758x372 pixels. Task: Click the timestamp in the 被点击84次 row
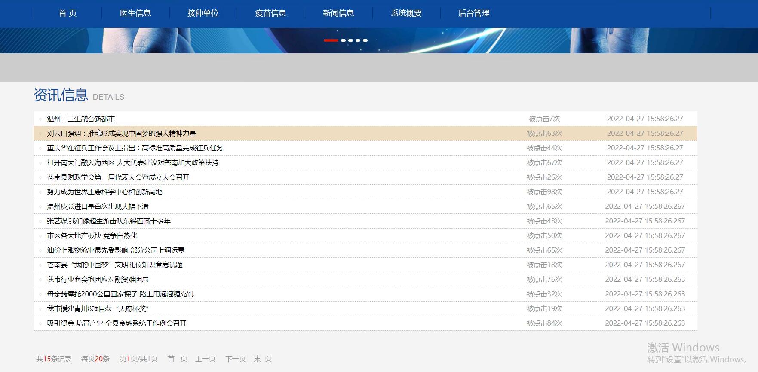[x=645, y=323]
